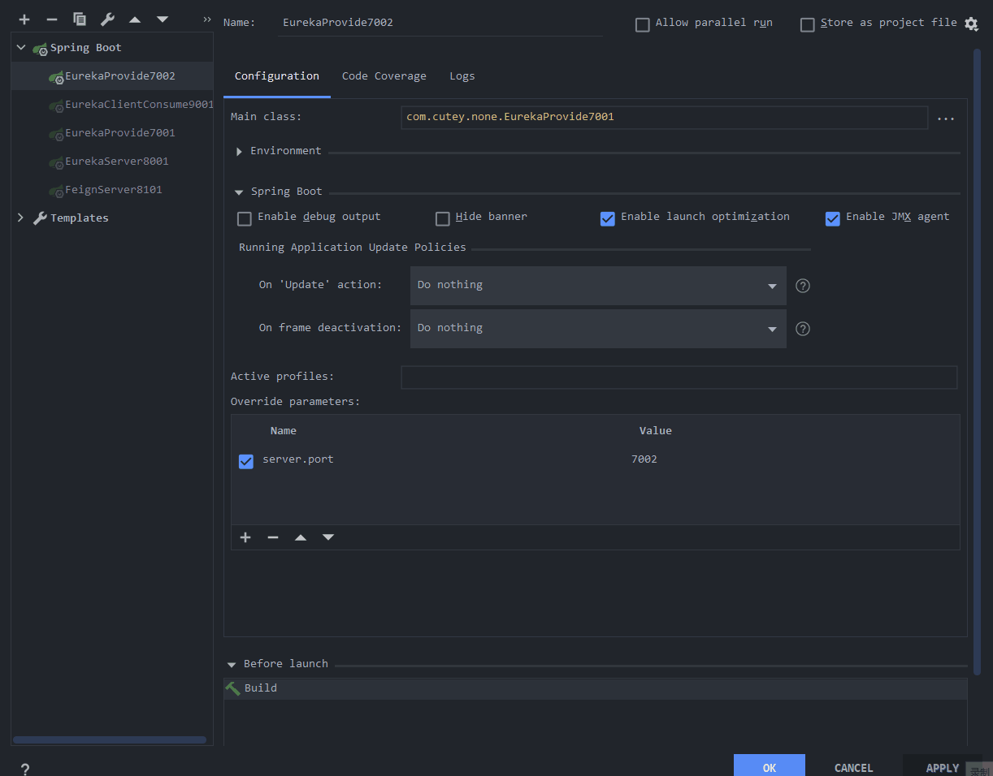Select EurekaClientConsume9001 configuration

click(112, 105)
